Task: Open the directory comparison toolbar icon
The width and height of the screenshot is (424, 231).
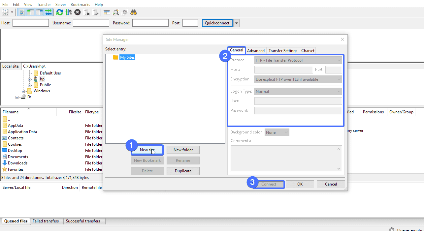Action: 107,12
